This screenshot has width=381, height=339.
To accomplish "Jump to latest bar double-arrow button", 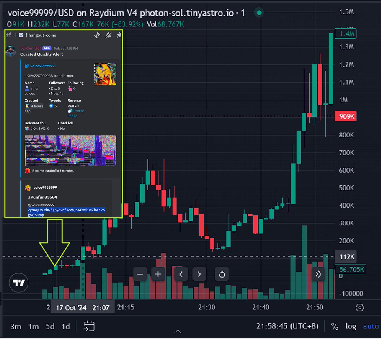I will [318, 274].
